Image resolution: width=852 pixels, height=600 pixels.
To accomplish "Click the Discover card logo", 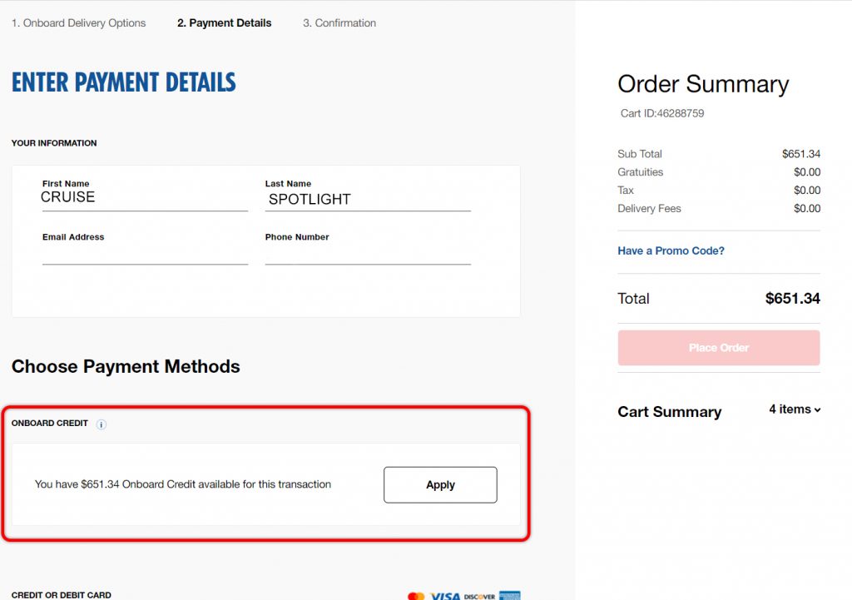I will click(479, 597).
